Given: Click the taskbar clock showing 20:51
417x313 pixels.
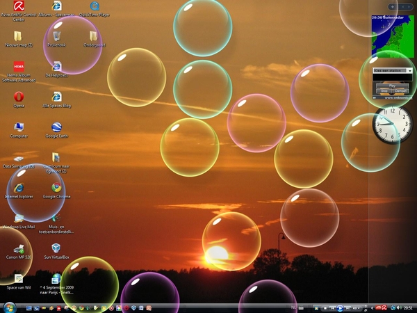Looking at the screenshot, I should click(x=408, y=308).
